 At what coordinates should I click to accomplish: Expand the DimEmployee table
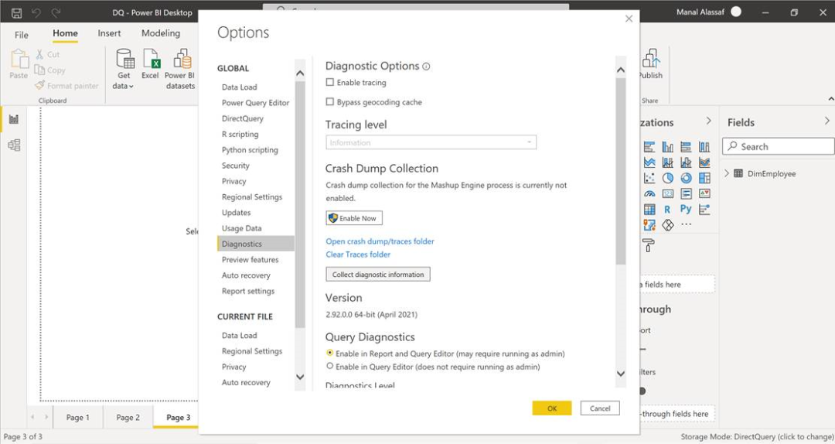coord(727,174)
